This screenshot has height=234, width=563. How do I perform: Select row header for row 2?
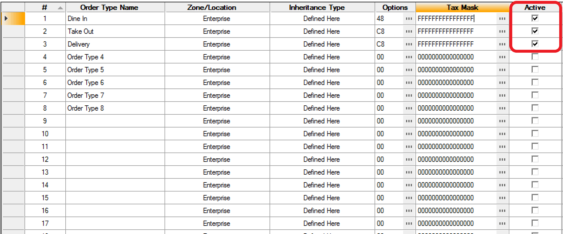coord(13,31)
